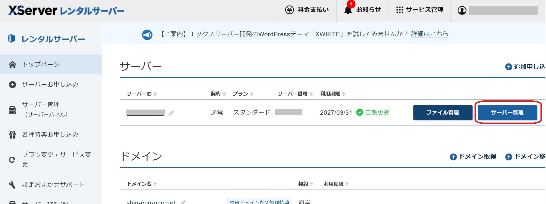Sort by サーバーID column
546x204 pixels.
142,94
